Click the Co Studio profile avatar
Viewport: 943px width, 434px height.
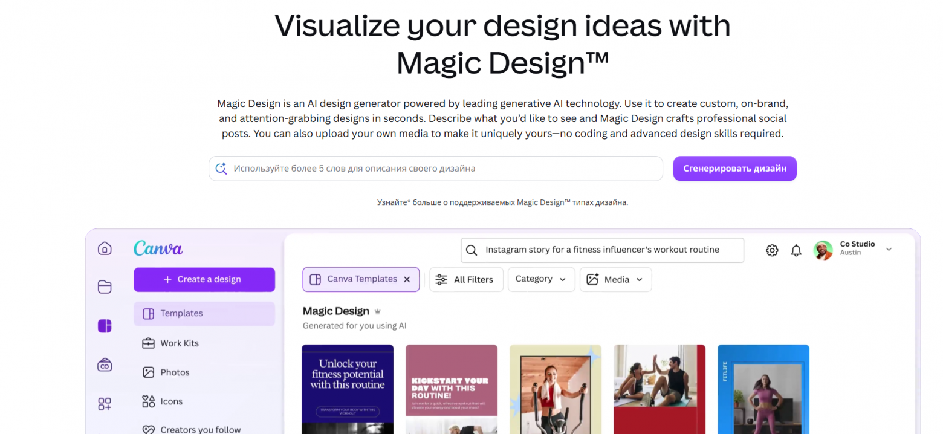click(x=823, y=250)
